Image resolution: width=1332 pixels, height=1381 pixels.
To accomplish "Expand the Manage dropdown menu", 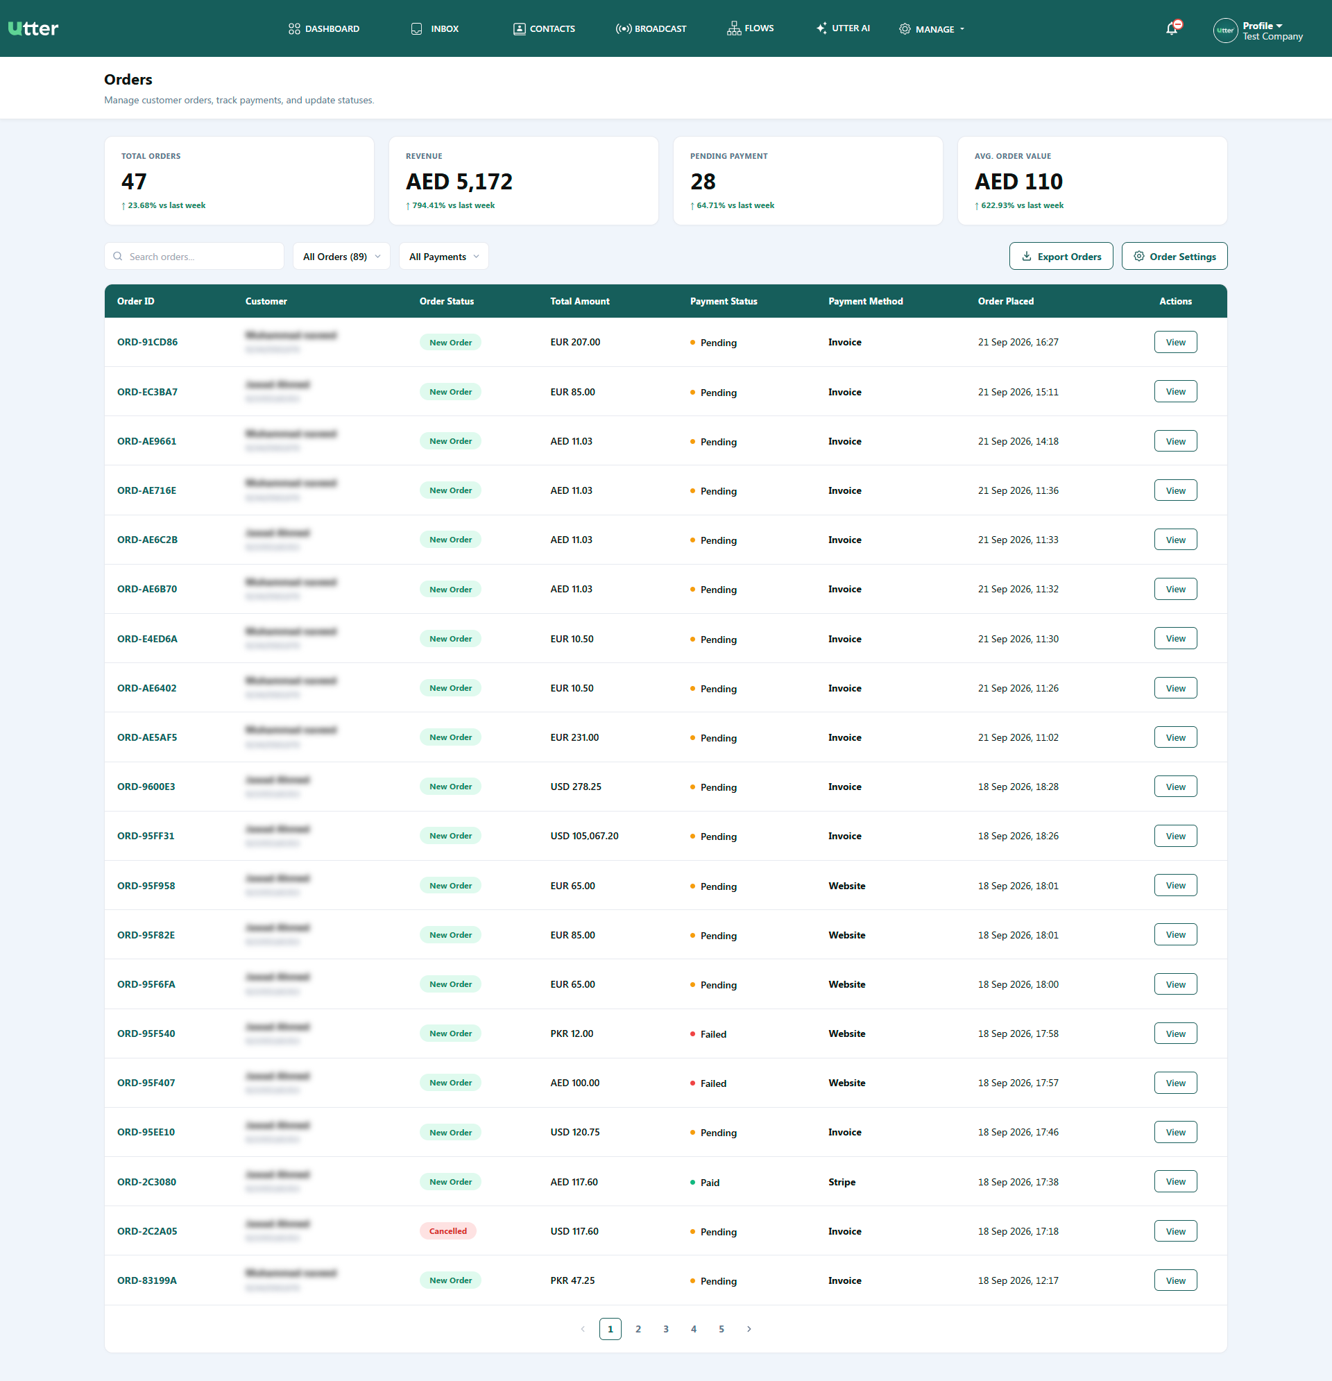I will [932, 29].
